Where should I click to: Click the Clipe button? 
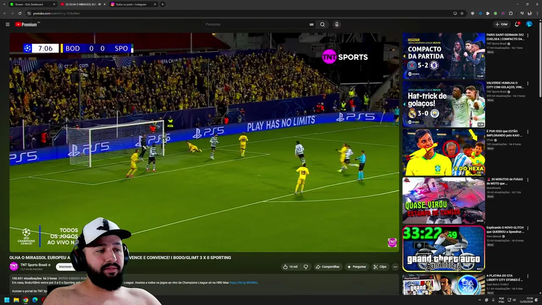tap(380, 267)
